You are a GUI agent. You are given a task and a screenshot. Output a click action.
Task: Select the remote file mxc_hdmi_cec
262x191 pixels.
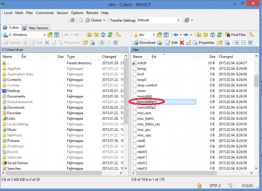tap(149, 124)
